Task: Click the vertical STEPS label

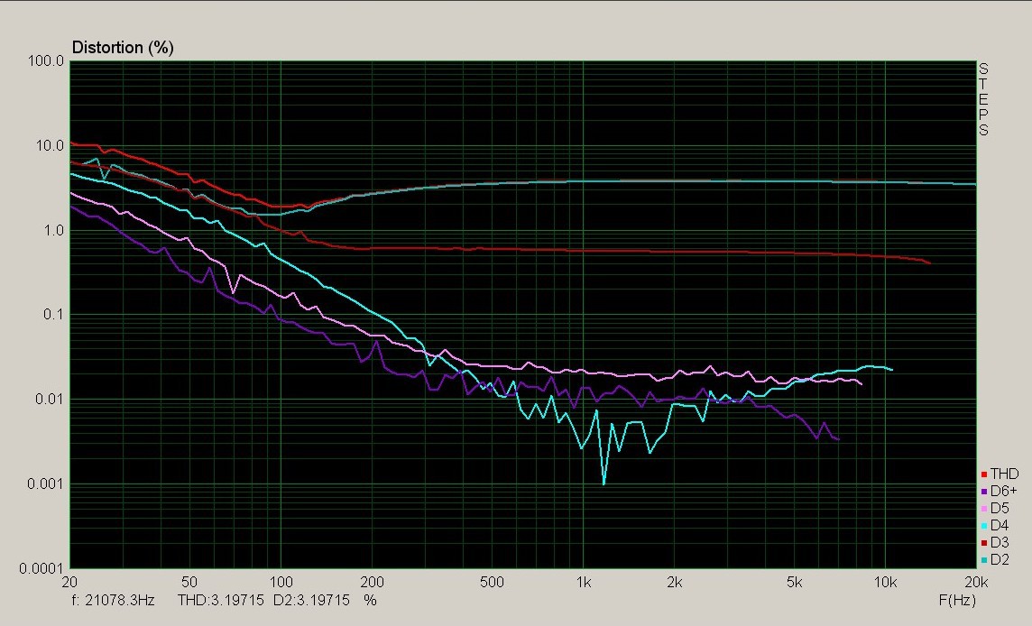Action: pyautogui.click(x=983, y=99)
